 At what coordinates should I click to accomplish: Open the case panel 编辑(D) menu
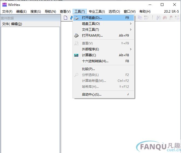pos(16,24)
